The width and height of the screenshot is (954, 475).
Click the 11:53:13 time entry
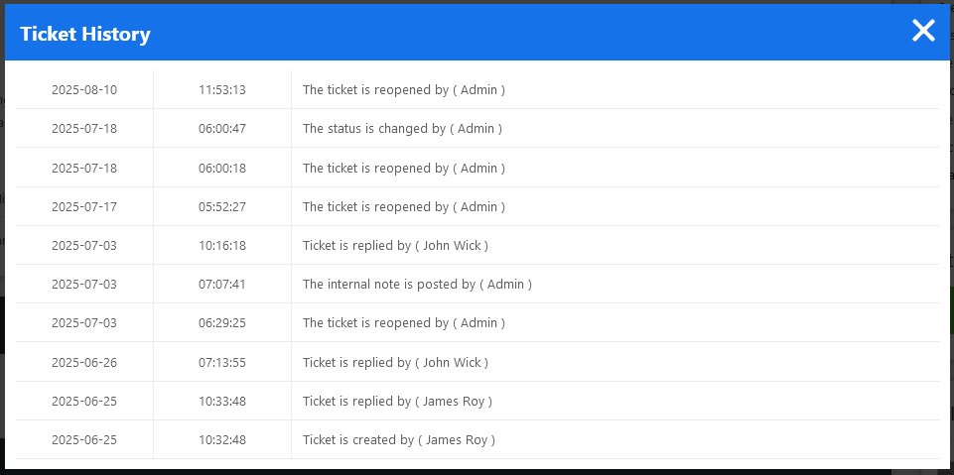(222, 90)
